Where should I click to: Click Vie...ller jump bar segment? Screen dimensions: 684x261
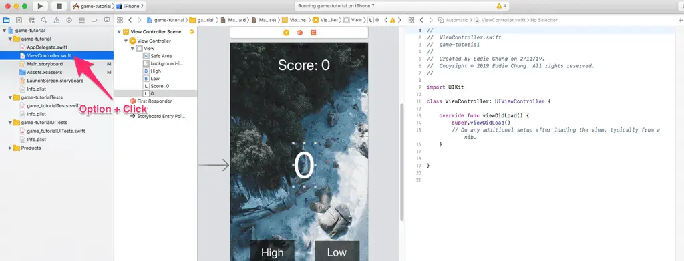click(x=325, y=20)
